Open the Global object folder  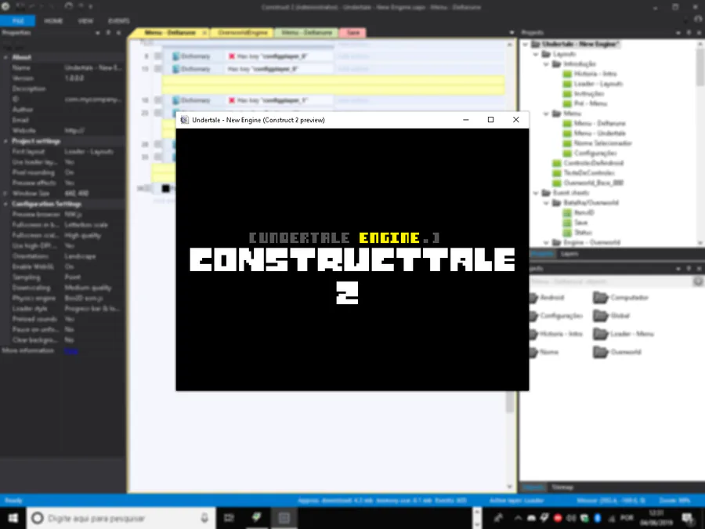click(612, 316)
